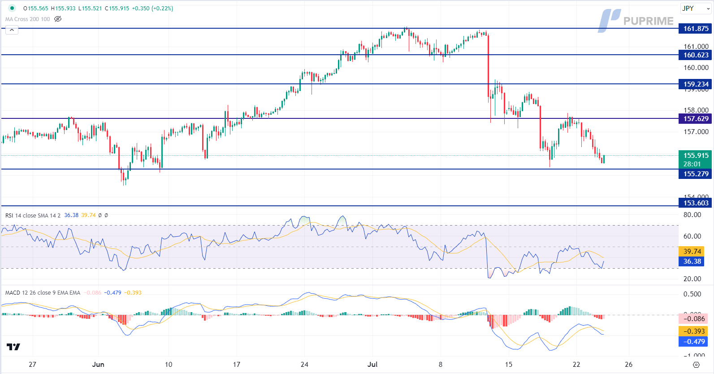Viewport: 714px width, 374px height.
Task: Click the 26 date on the time axis
Action: pos(629,364)
